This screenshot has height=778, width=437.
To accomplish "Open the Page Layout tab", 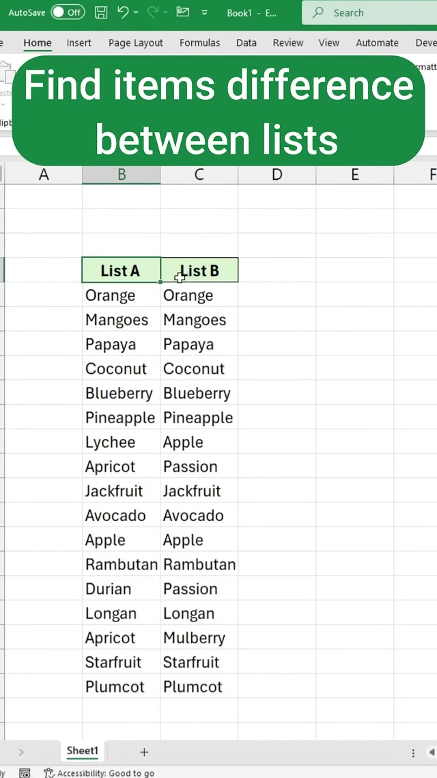I will click(135, 42).
